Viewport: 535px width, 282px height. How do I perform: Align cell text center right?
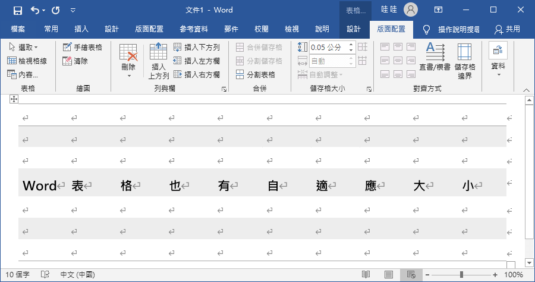click(x=411, y=61)
